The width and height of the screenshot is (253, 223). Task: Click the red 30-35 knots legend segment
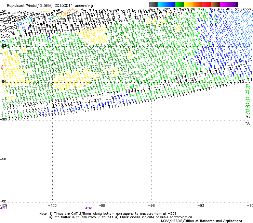pyautogui.click(x=207, y=4)
